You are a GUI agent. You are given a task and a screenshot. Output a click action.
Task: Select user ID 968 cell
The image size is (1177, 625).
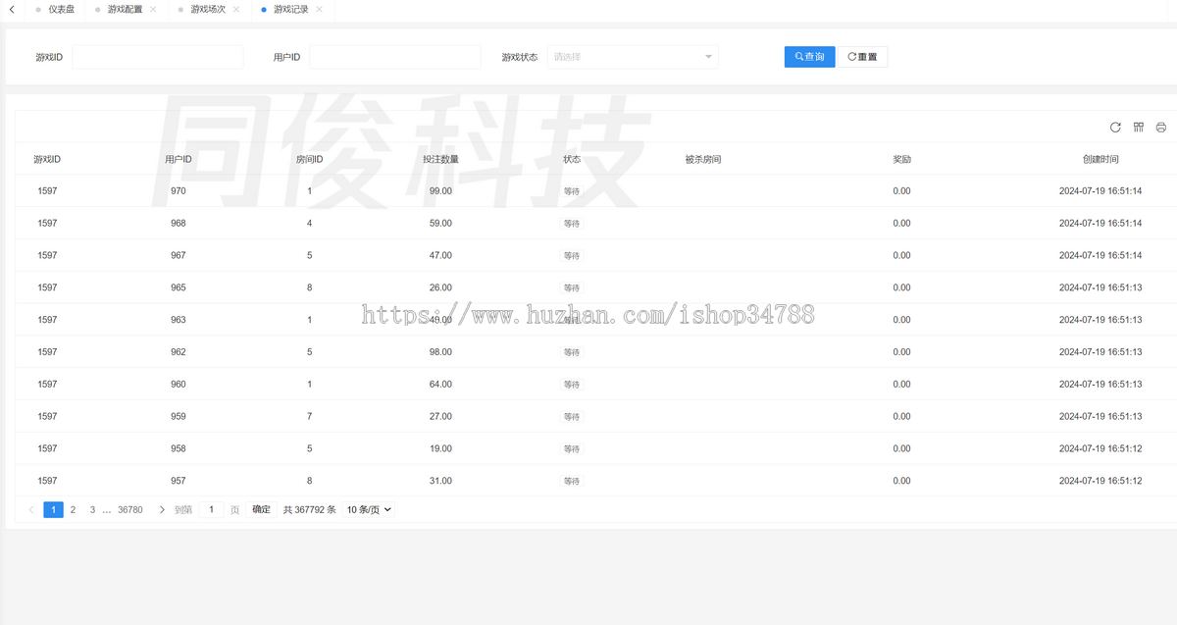(178, 223)
